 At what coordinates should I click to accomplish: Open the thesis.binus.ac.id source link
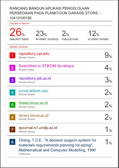point(33,103)
